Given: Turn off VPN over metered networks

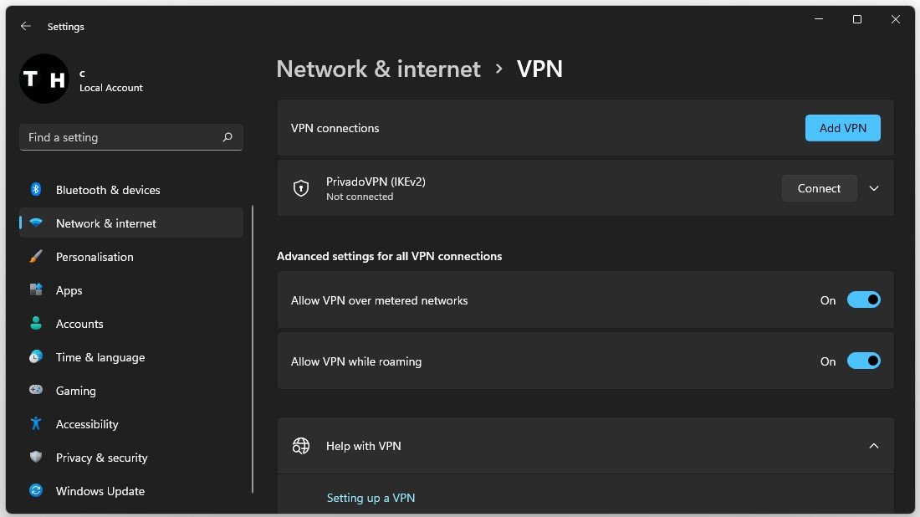Looking at the screenshot, I should (x=863, y=300).
